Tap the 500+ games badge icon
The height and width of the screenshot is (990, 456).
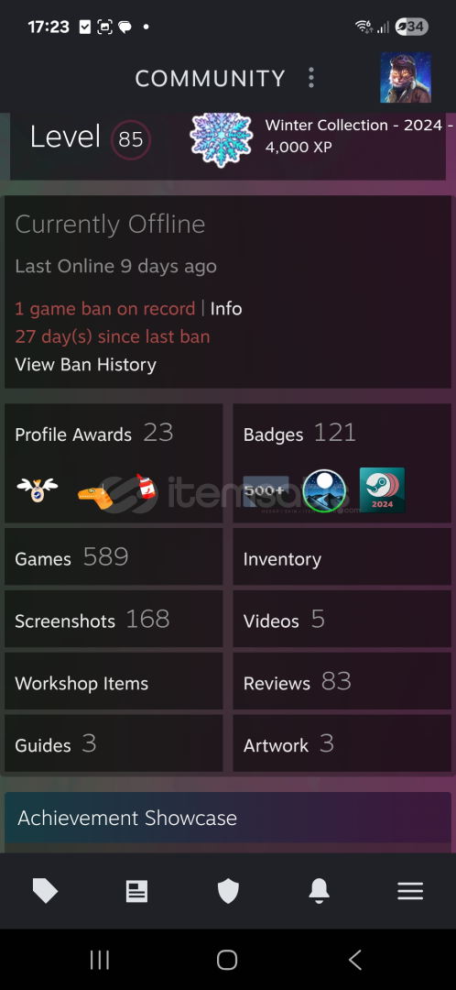pos(266,490)
